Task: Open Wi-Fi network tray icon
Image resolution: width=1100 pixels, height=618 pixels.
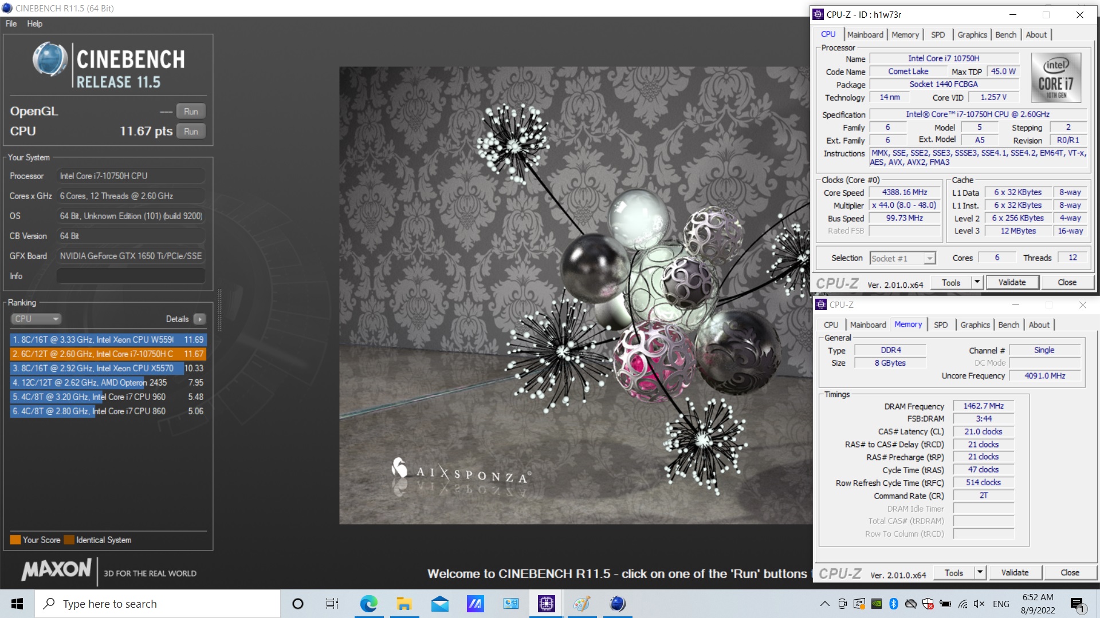Action: 962,604
